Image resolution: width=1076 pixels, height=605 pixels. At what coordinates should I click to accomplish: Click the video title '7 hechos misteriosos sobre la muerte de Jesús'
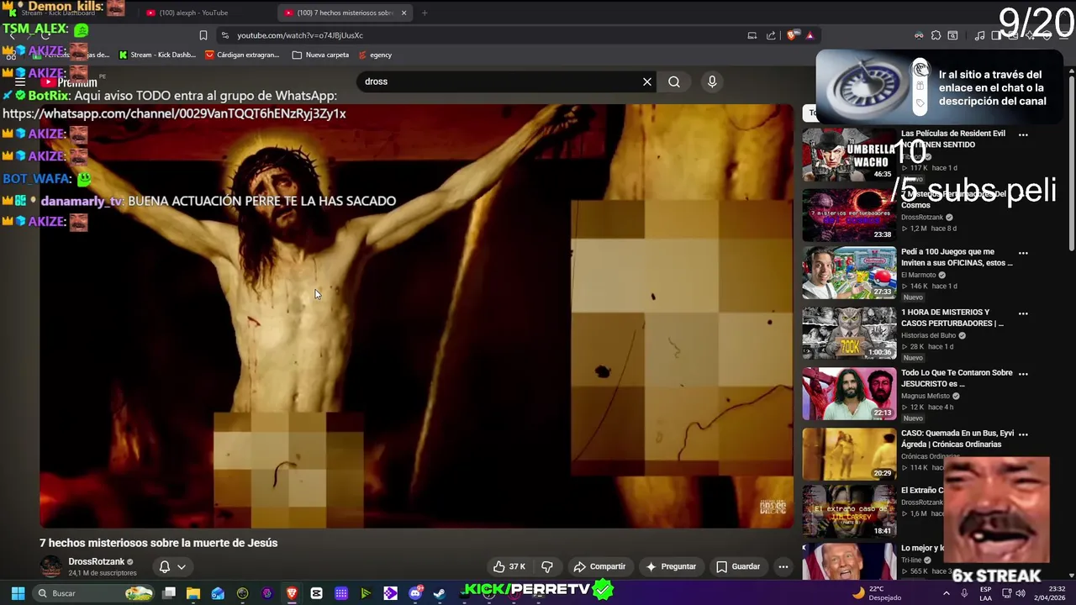click(x=158, y=543)
